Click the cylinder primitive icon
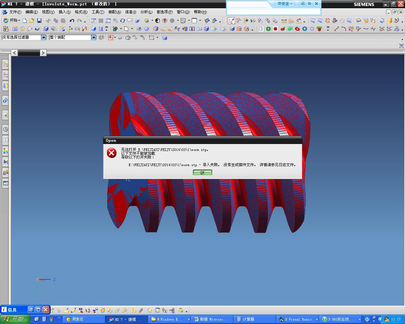 [x=101, y=29]
